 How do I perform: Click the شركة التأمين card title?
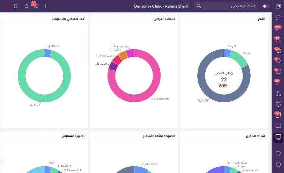tap(255, 136)
